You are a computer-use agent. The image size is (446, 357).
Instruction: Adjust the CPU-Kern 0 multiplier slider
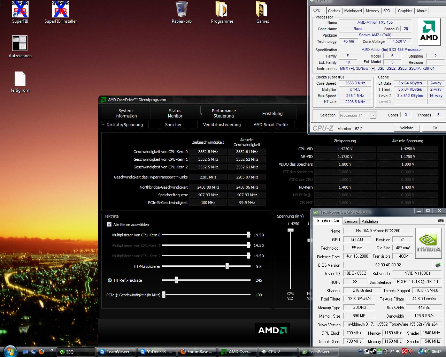(248, 235)
